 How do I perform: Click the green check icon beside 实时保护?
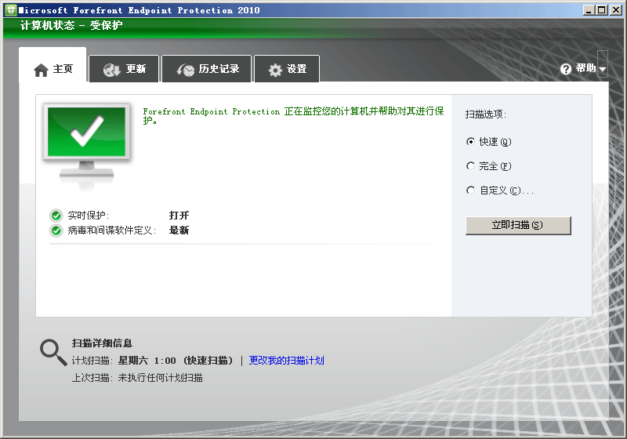point(56,216)
